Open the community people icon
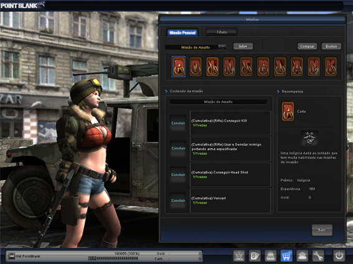This screenshot has height=264, width=353. pyautogui.click(x=302, y=256)
